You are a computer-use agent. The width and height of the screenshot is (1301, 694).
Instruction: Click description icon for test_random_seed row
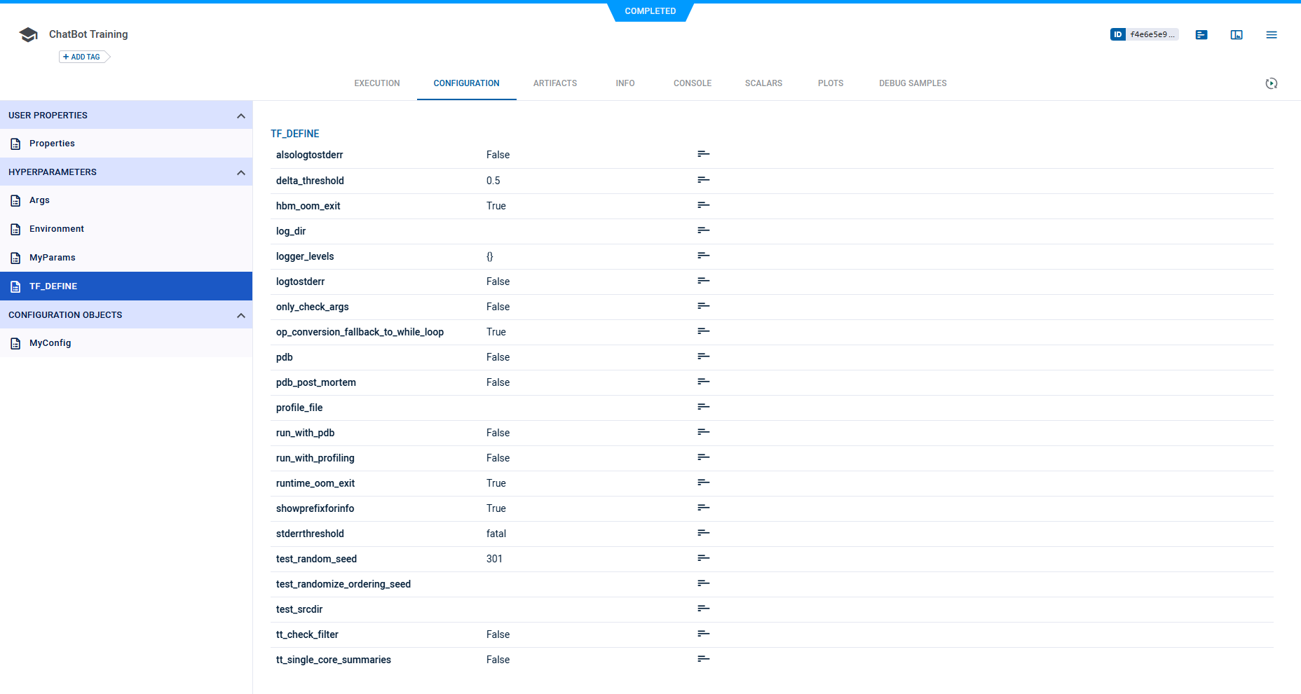tap(703, 558)
